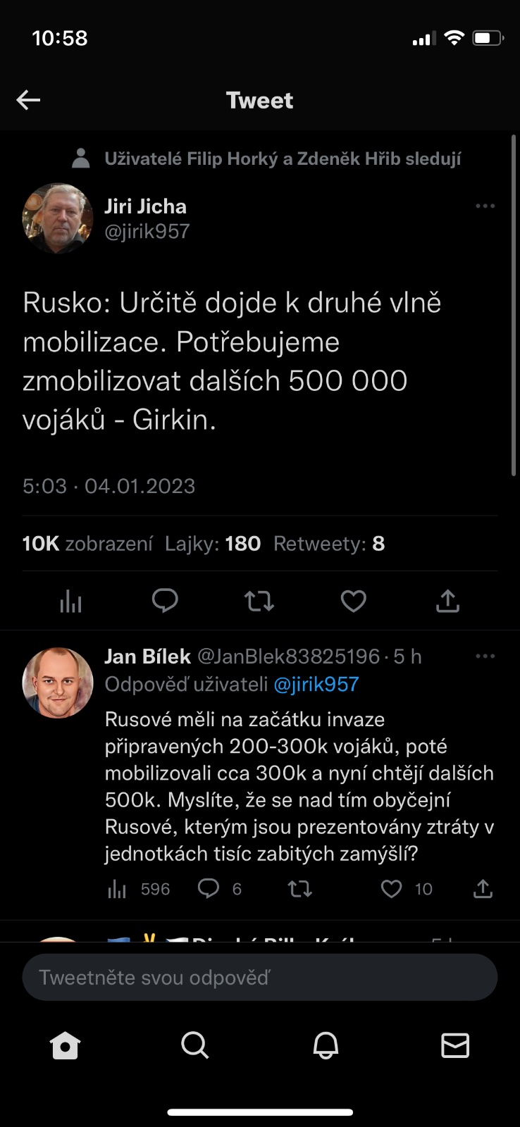
Task: Retweet Jan Bílek's reply
Action: point(299,889)
